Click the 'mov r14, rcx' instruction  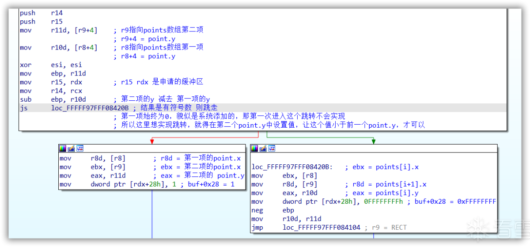[x=51, y=91]
